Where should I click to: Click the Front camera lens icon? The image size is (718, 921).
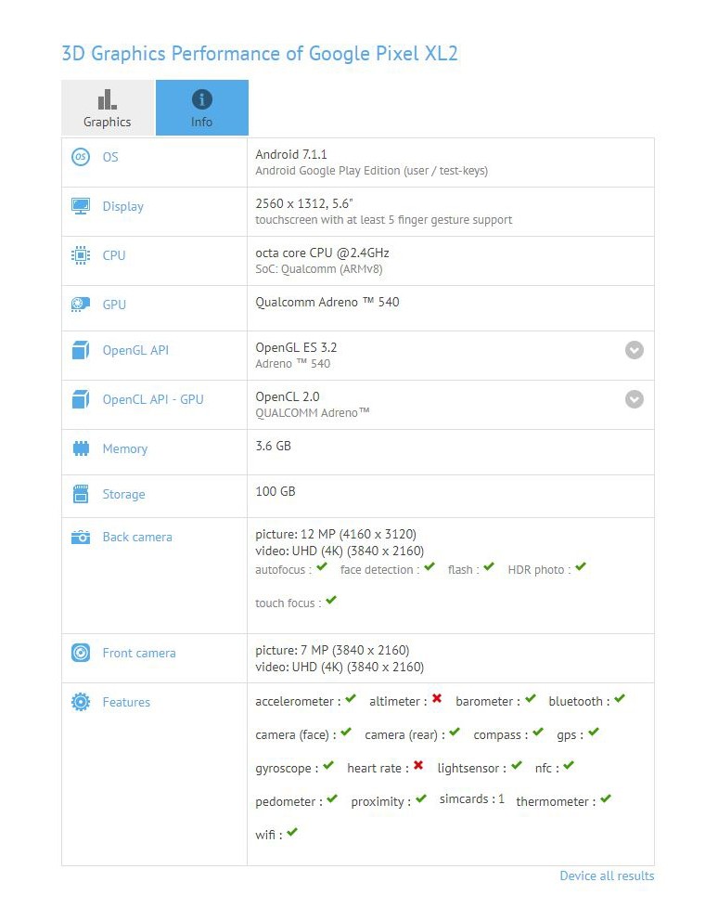point(81,653)
